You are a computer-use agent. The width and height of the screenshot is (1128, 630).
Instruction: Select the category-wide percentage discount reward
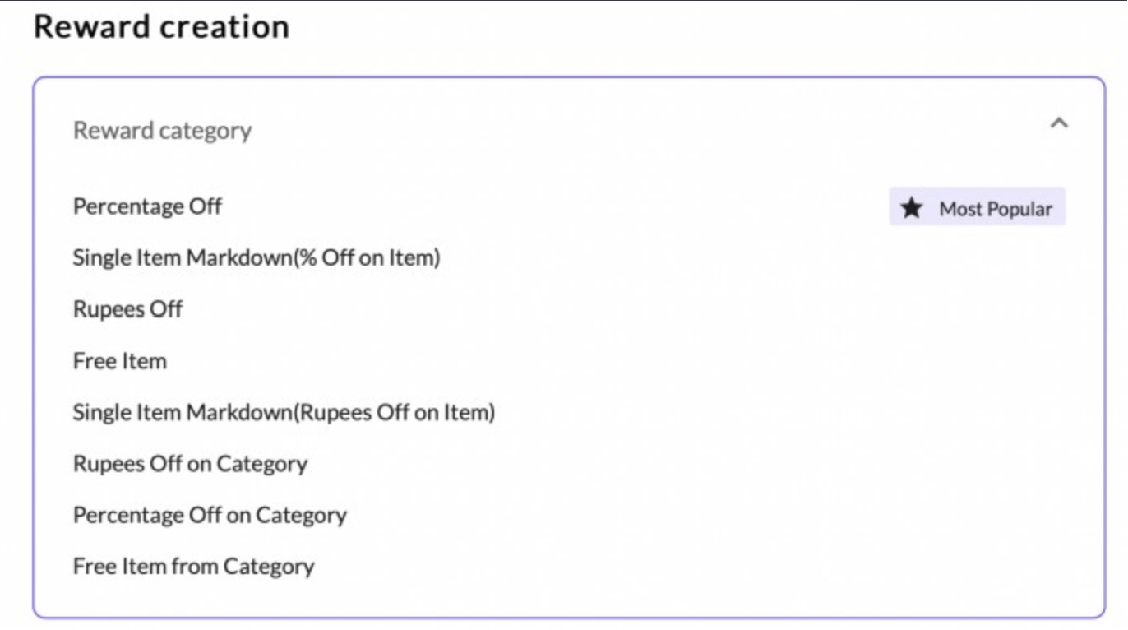click(x=210, y=516)
